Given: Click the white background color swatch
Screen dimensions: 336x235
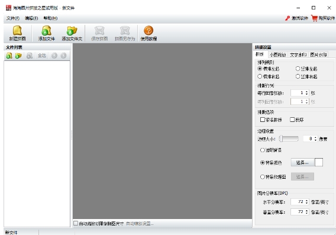Looking at the screenshot, I should coord(319,162).
